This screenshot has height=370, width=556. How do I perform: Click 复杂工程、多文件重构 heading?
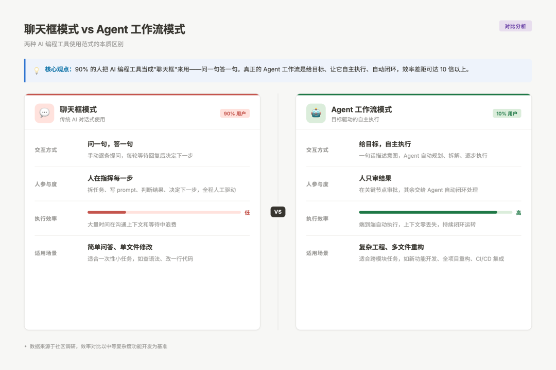coord(391,247)
